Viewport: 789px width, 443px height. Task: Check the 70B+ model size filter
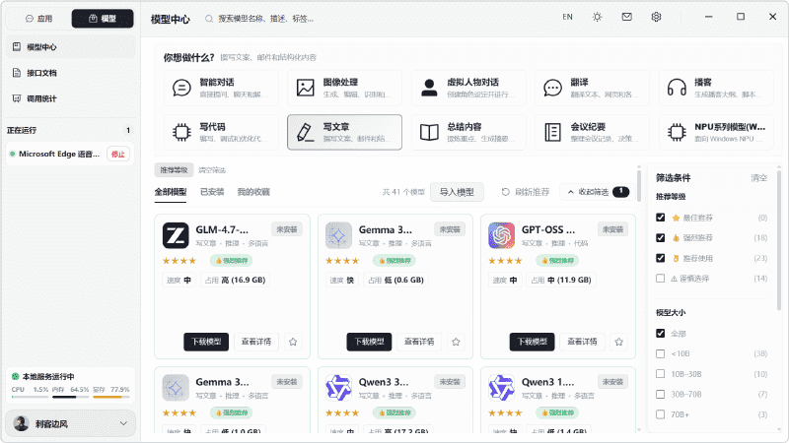click(x=660, y=414)
